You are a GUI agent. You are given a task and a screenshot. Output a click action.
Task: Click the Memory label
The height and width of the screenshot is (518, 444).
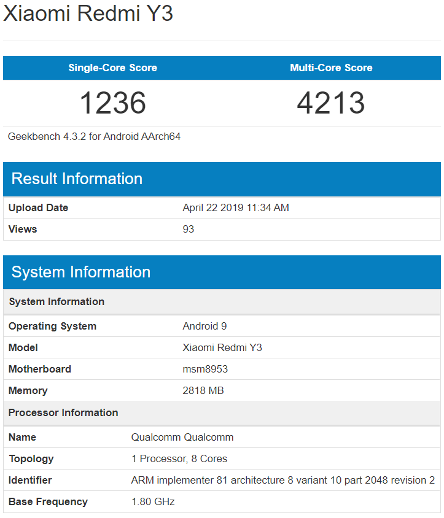point(28,390)
